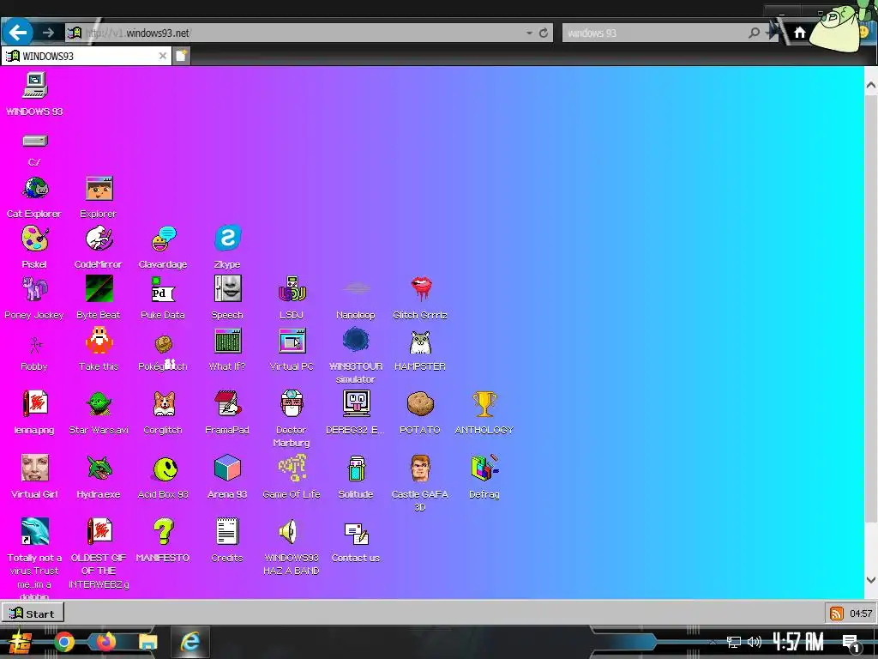Viewport: 878px width, 659px height.
Task: Open Glitch Grrrlz lips icon
Action: point(420,288)
